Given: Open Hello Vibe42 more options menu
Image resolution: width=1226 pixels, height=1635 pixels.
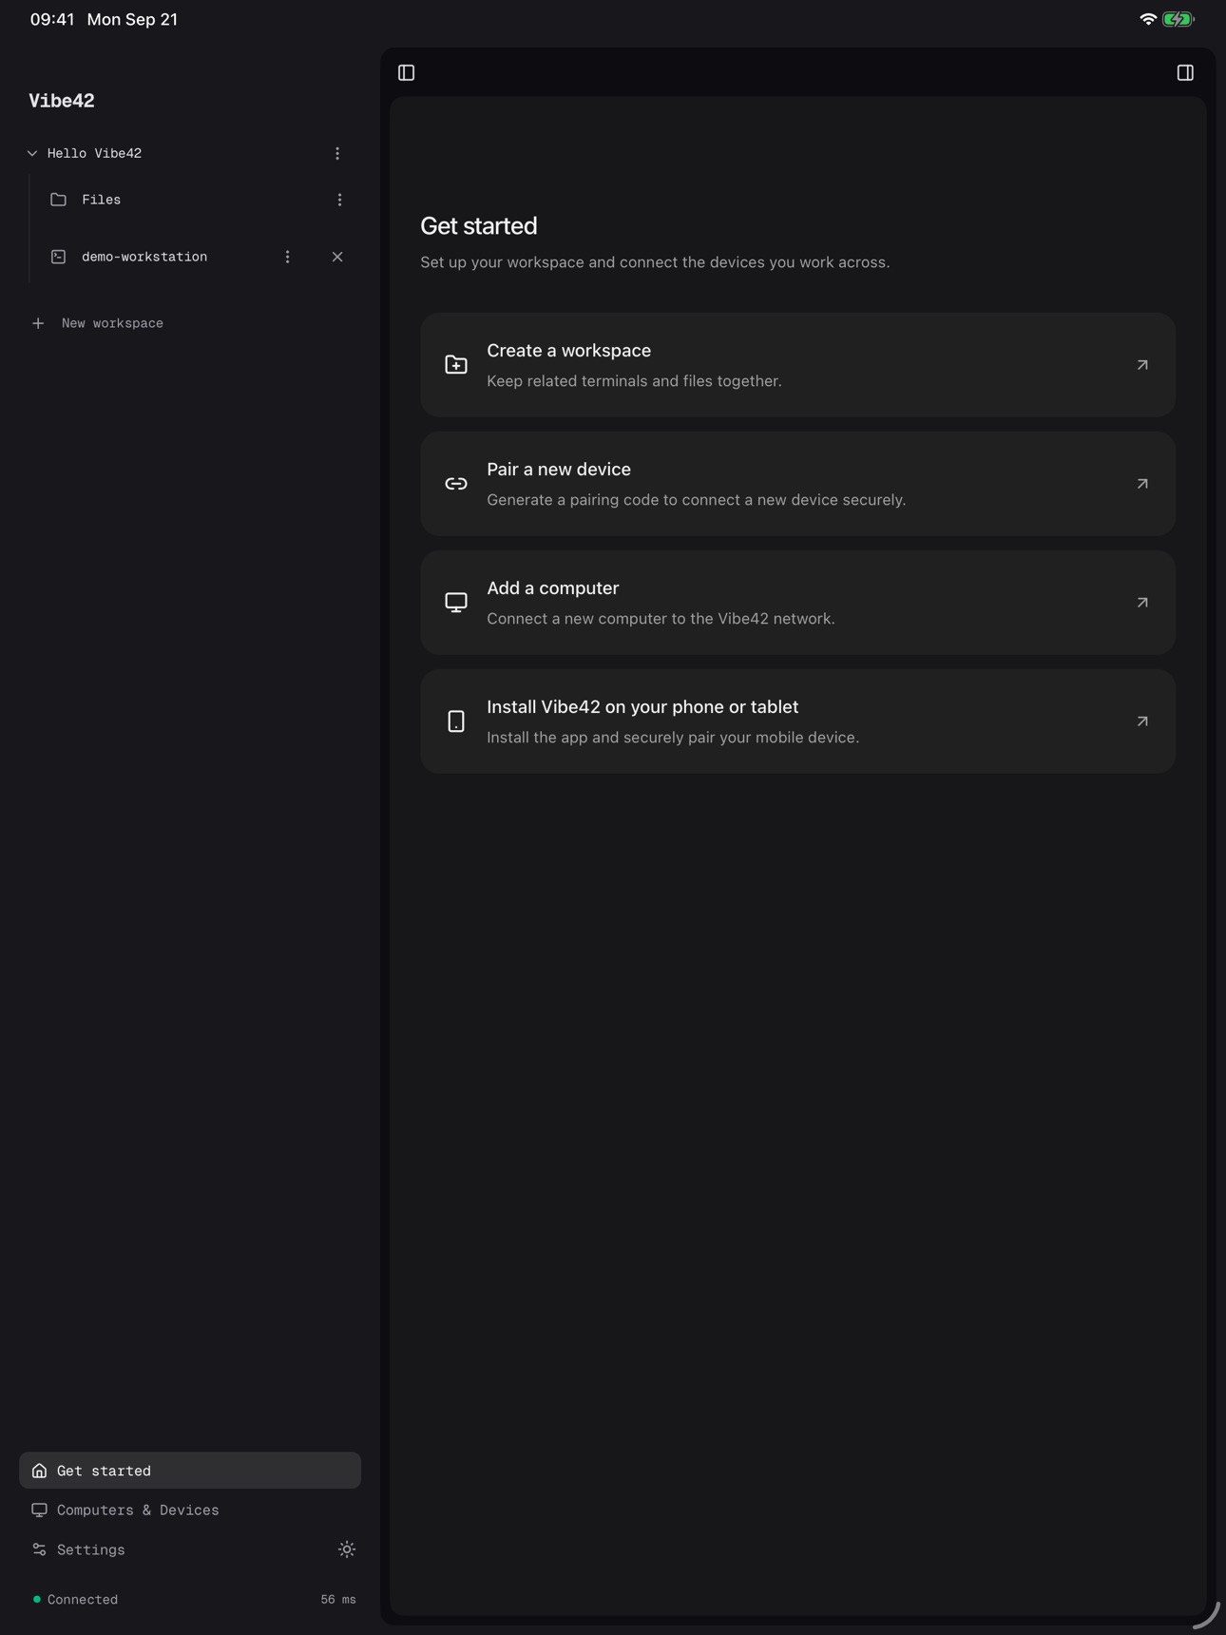Looking at the screenshot, I should click(337, 153).
